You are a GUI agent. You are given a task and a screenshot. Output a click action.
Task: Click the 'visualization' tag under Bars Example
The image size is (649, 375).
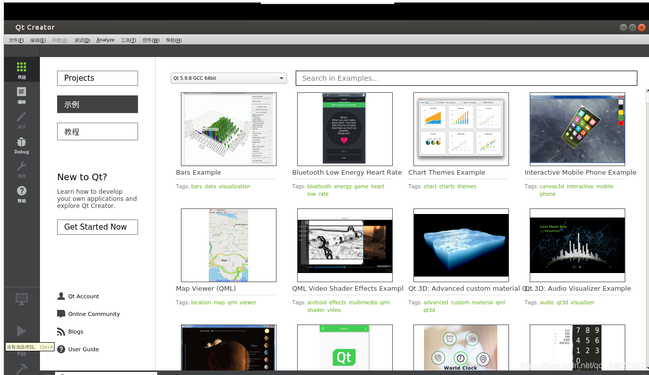[235, 187]
